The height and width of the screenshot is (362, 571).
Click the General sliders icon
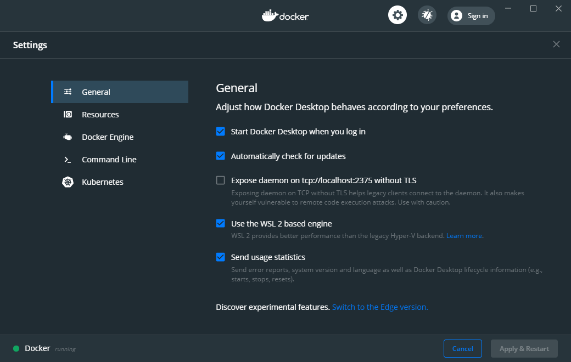68,92
